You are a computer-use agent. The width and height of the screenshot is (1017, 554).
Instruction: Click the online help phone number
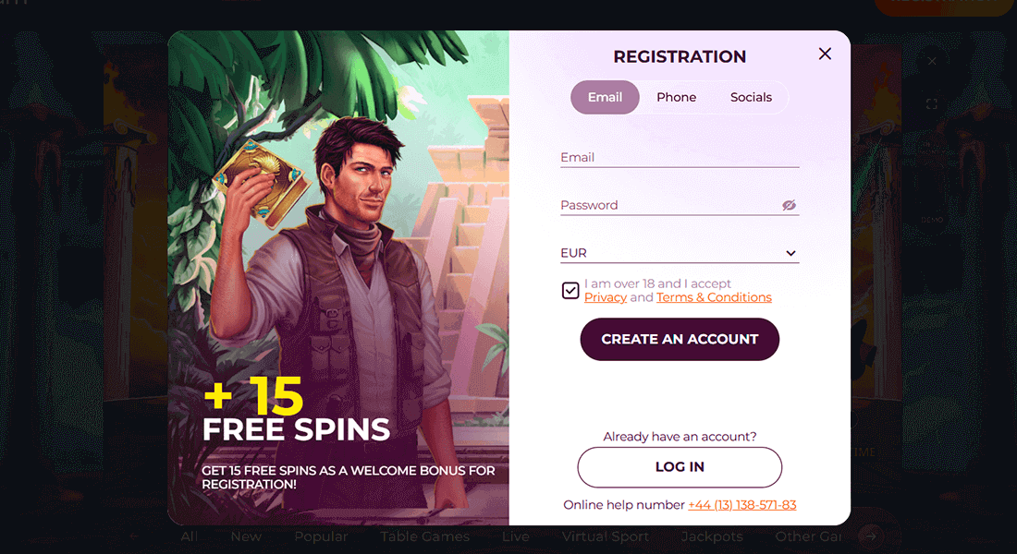tap(742, 505)
